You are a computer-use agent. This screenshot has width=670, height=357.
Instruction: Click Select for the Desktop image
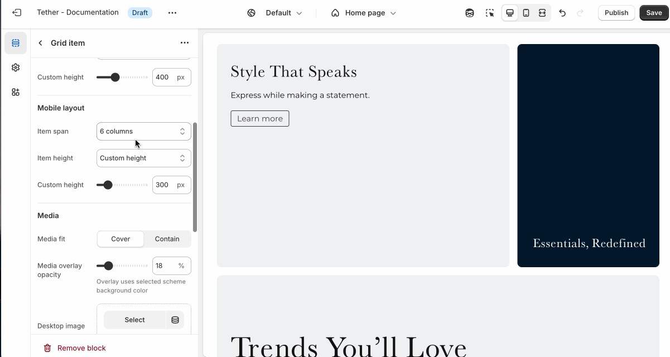click(x=135, y=320)
